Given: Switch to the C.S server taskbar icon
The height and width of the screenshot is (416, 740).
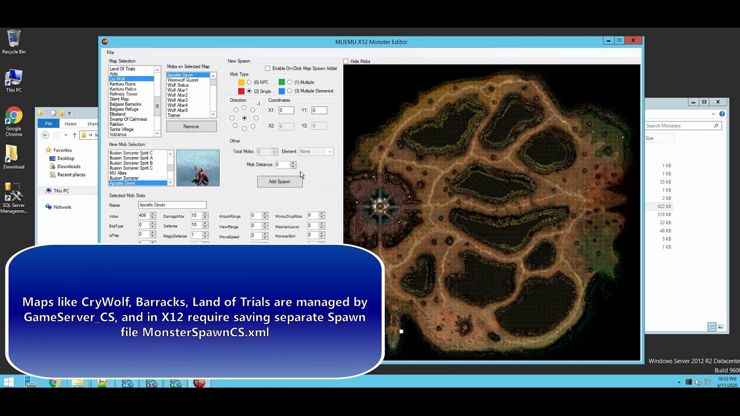Looking at the screenshot, I should (x=127, y=382).
